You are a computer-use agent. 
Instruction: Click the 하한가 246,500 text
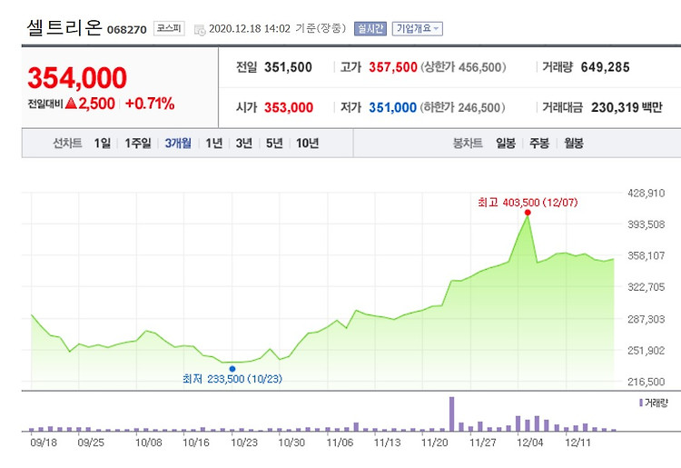click(462, 107)
